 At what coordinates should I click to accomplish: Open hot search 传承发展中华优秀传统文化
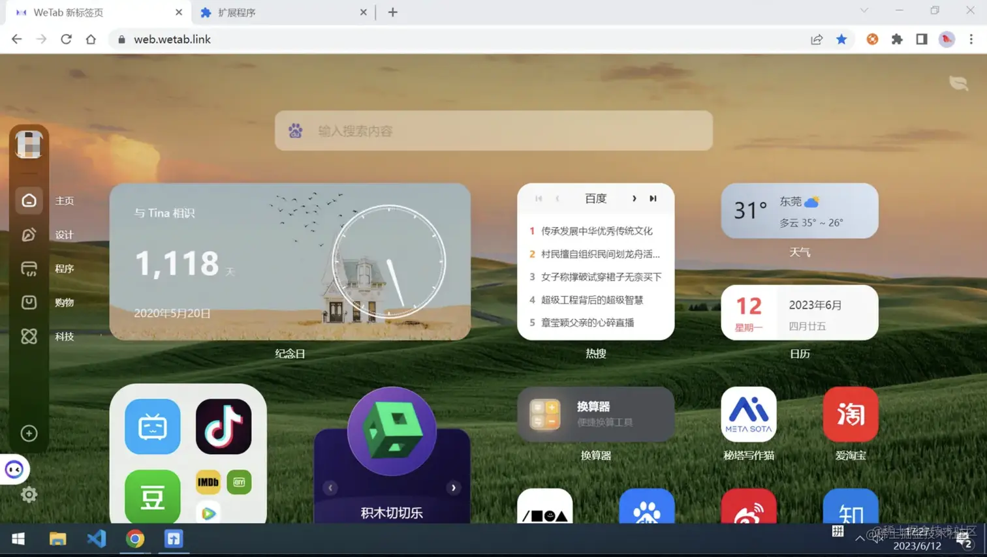click(597, 231)
